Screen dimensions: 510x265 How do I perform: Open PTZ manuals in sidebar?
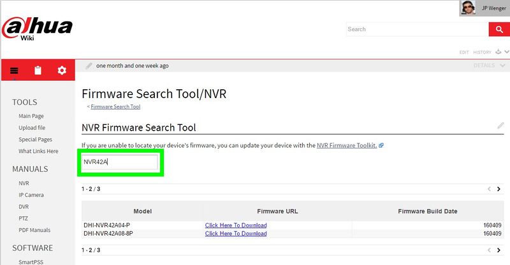(x=23, y=218)
